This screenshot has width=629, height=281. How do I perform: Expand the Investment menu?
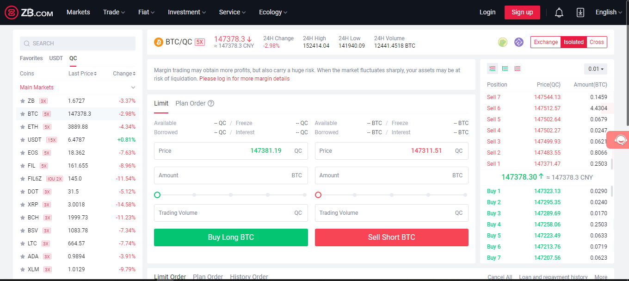click(x=187, y=12)
